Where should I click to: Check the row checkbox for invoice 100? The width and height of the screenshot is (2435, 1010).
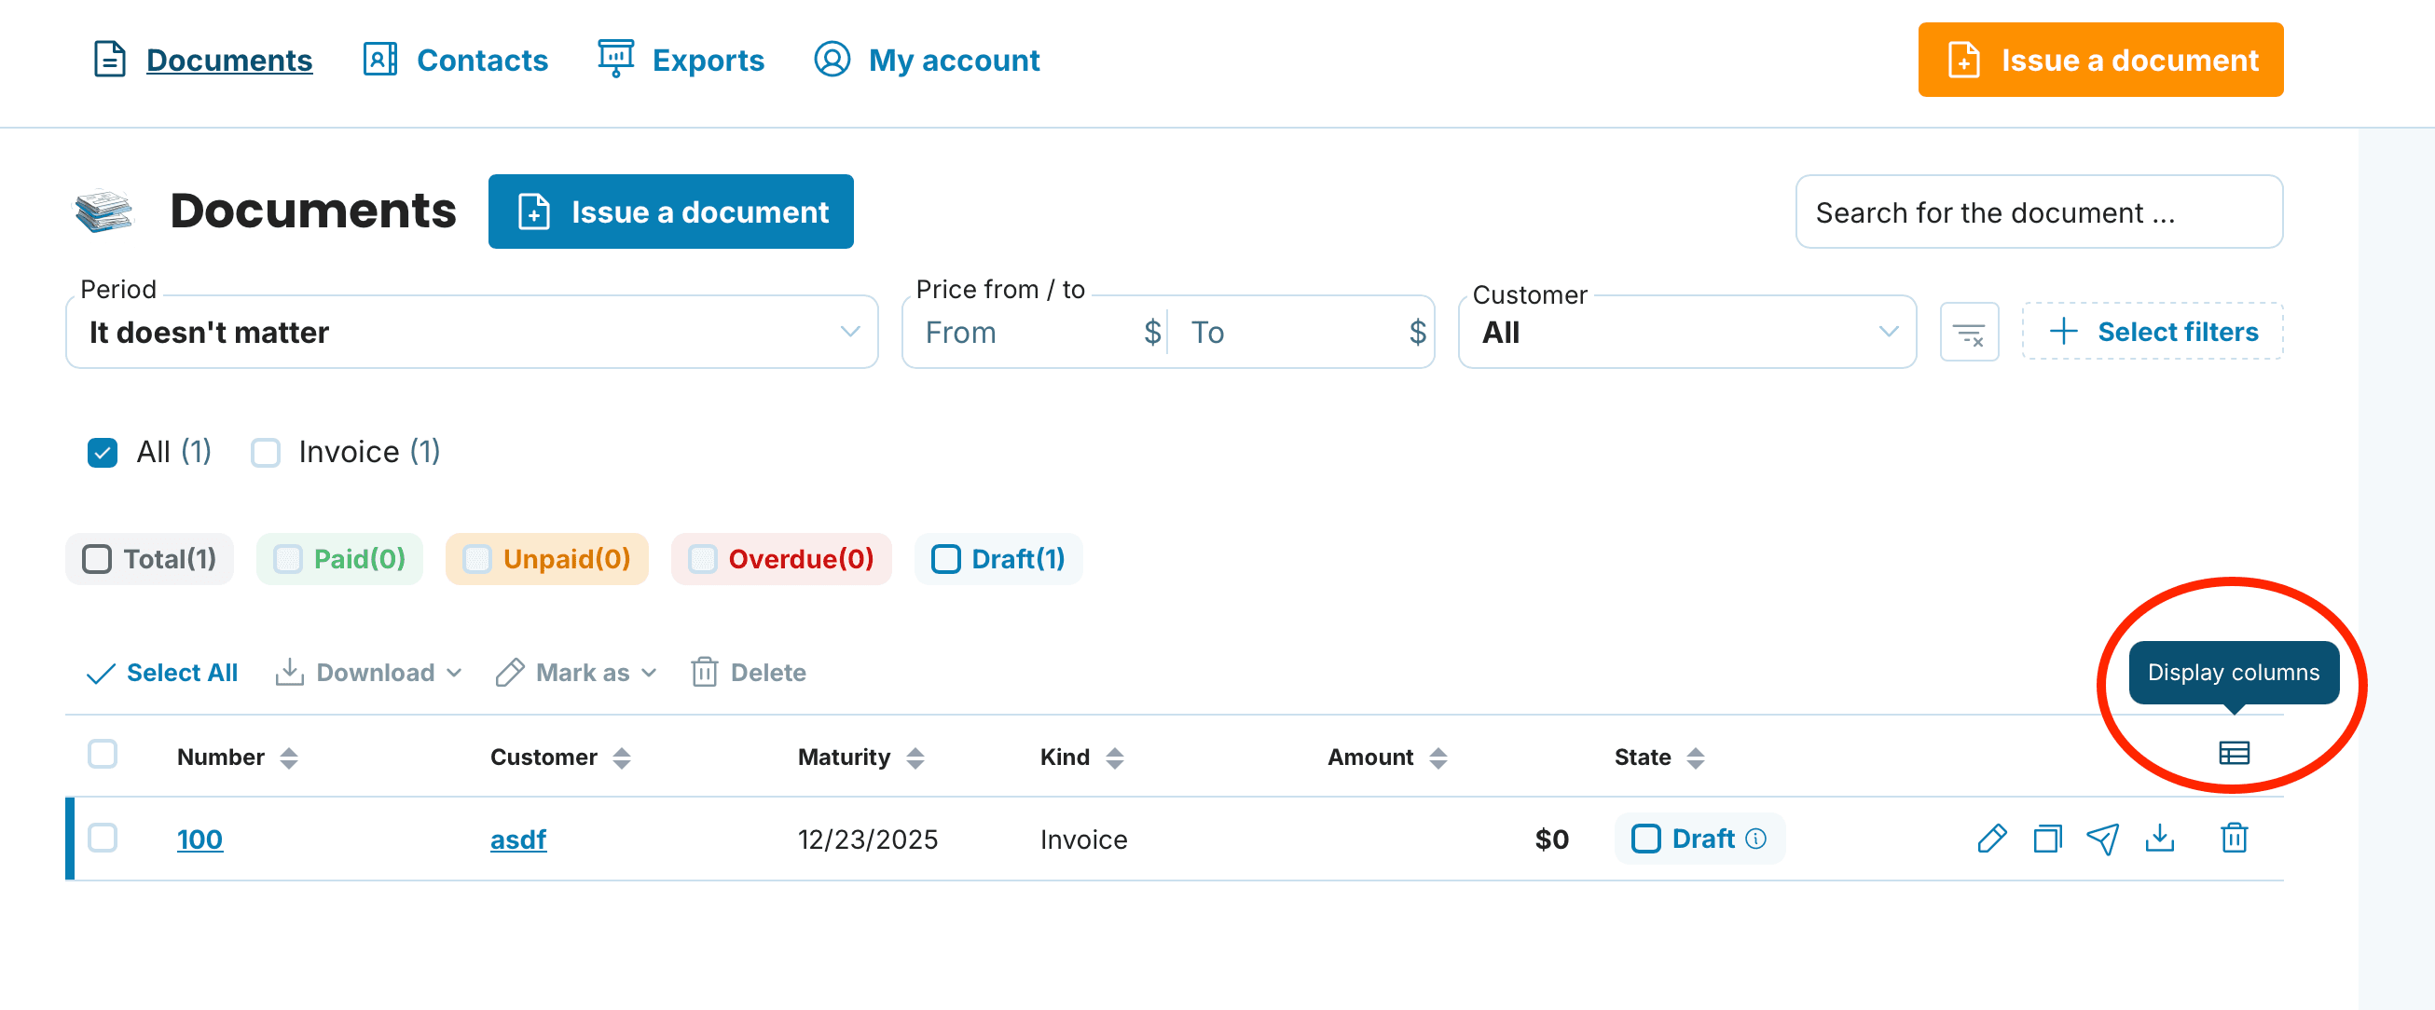click(x=103, y=838)
